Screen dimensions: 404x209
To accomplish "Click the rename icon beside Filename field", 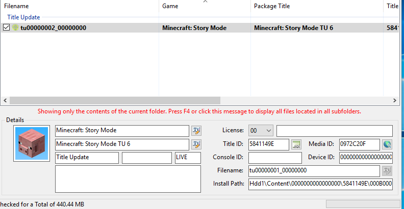I will pos(387,170).
